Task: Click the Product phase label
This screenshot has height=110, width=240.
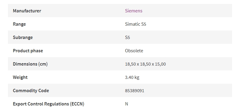Action: [28, 50]
